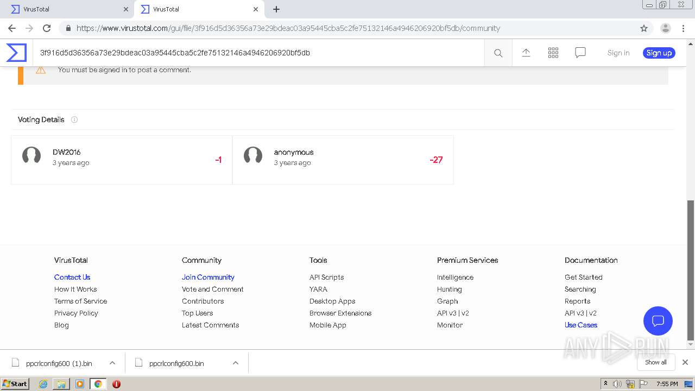The height and width of the screenshot is (391, 695).
Task: Open Terms of Service link
Action: coord(80,301)
